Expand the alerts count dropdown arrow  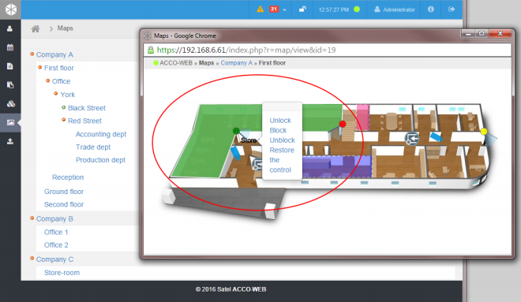284,10
